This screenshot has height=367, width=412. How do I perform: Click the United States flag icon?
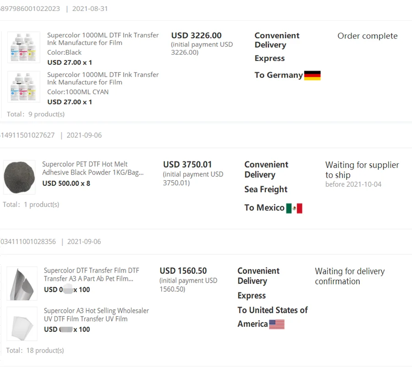276,324
